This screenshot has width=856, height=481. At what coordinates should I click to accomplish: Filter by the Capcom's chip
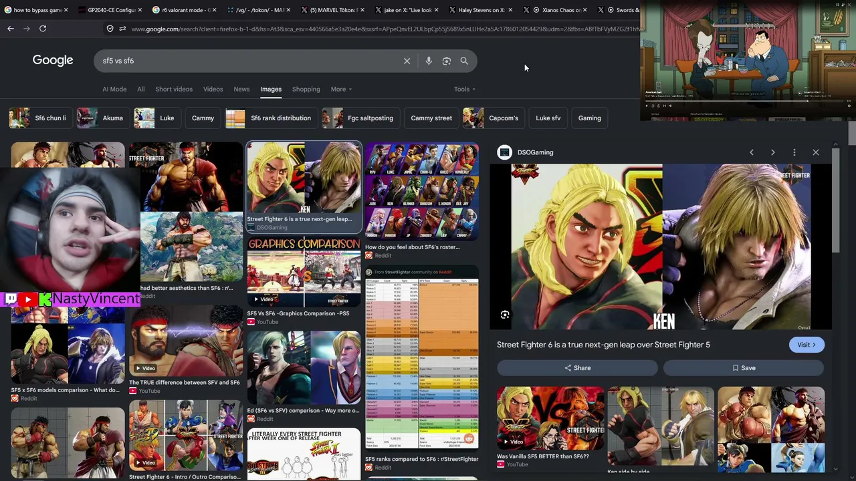click(x=493, y=118)
